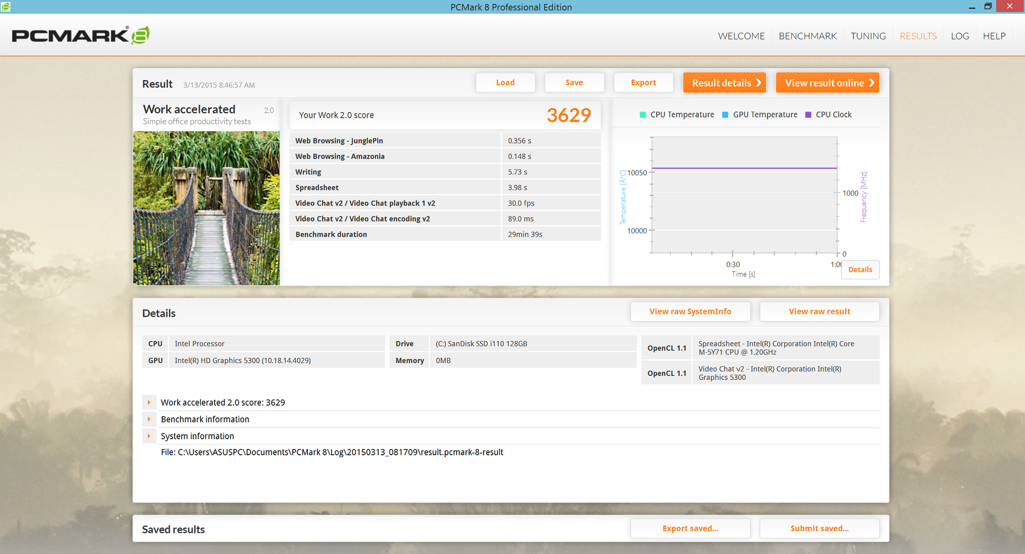Click the 30.0 fps value
Viewport: 1025px width, 554px height.
click(x=521, y=203)
